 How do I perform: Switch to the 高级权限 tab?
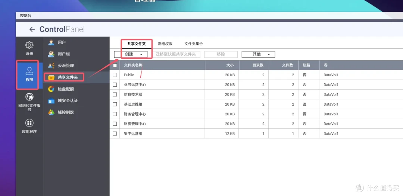click(165, 44)
